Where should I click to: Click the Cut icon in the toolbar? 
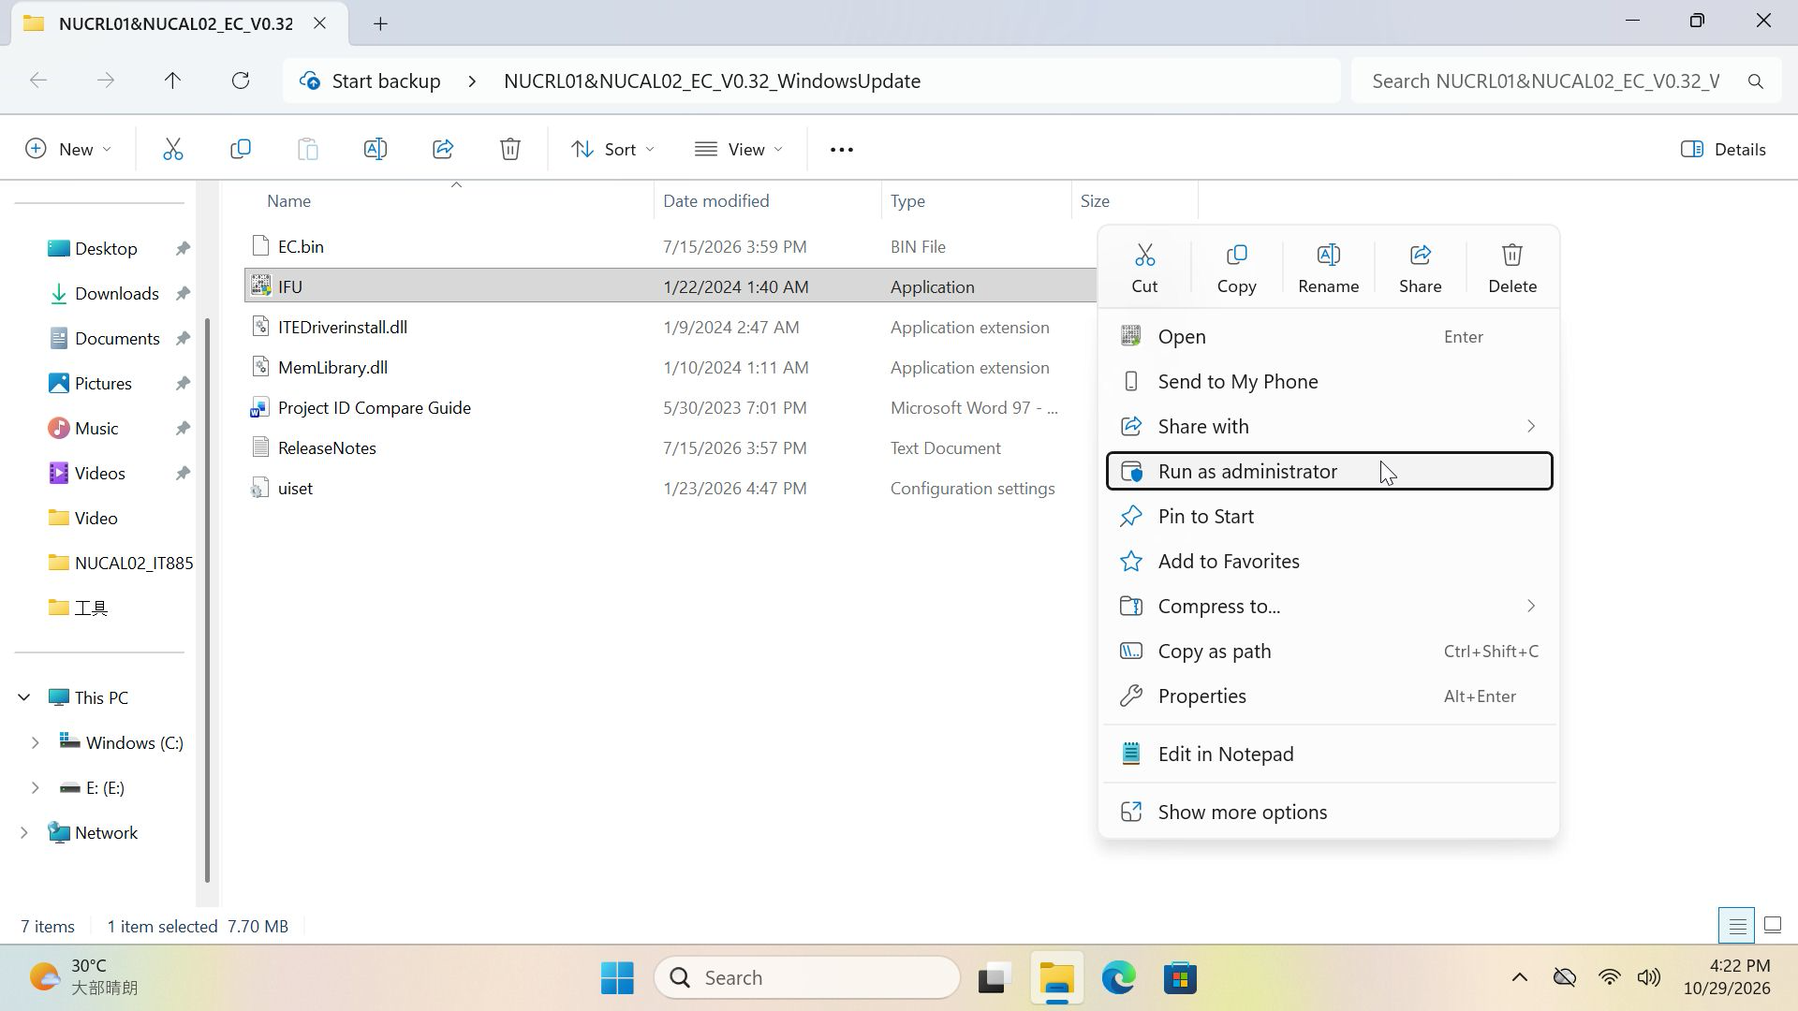coord(173,149)
